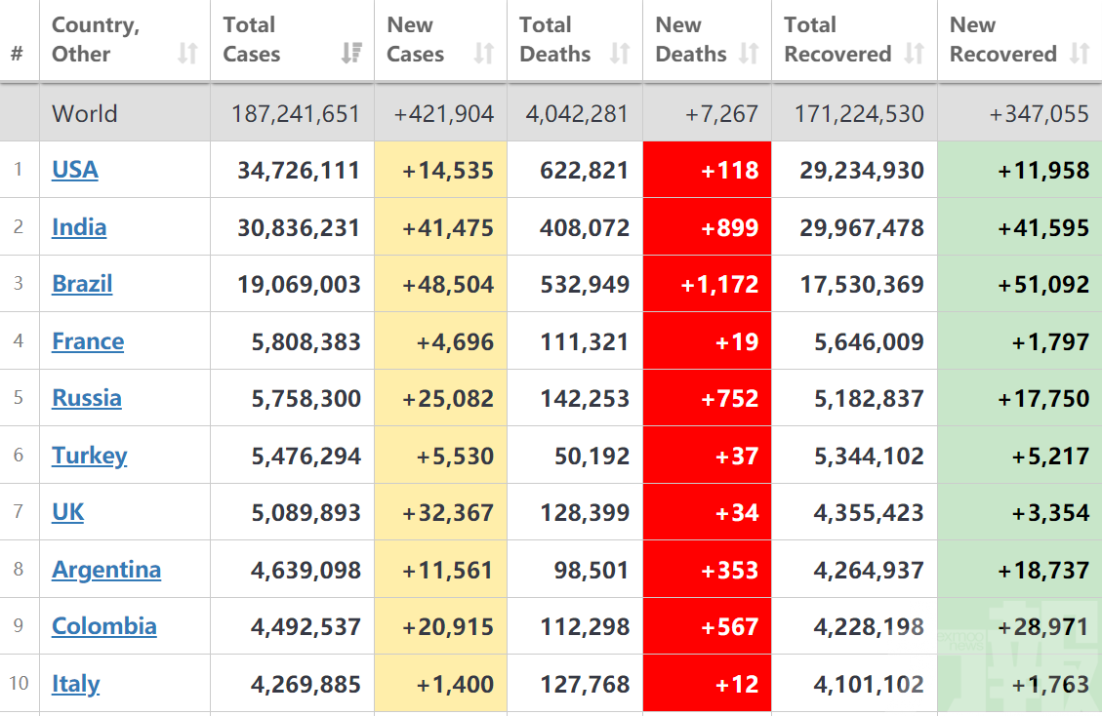The width and height of the screenshot is (1102, 716).
Task: Open the Brazil country link
Action: coord(82,284)
